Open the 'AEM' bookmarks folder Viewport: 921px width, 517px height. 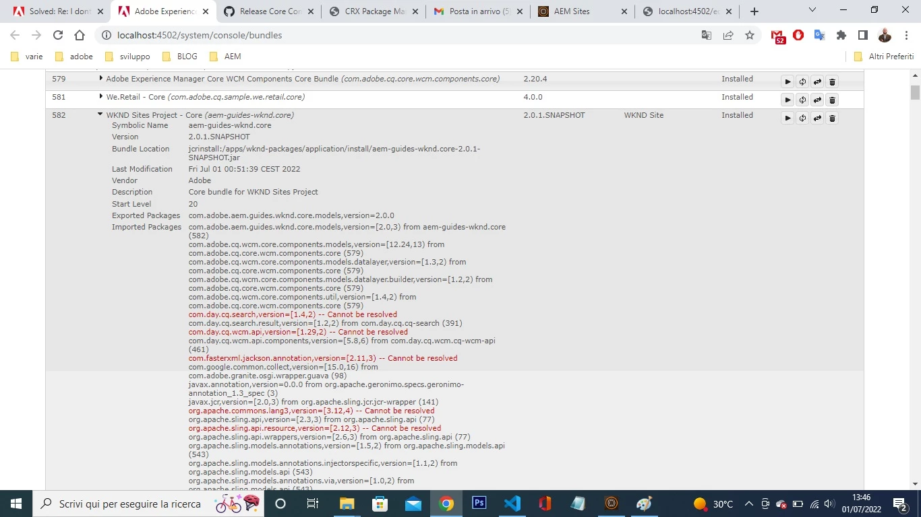pyautogui.click(x=225, y=57)
